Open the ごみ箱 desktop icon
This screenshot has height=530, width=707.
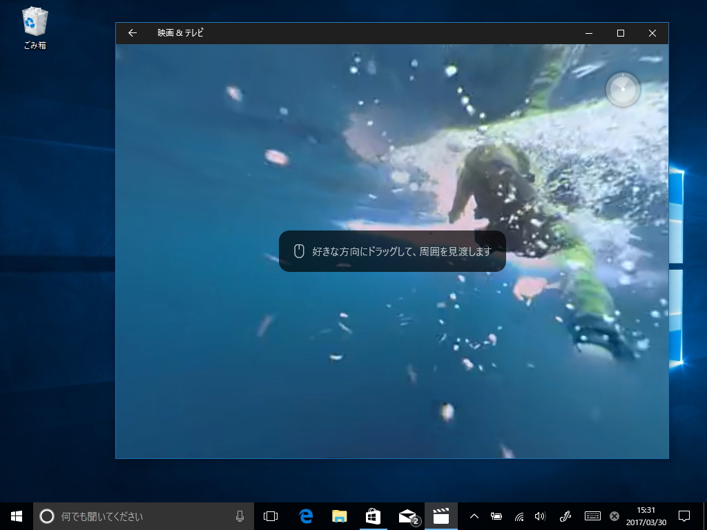(35, 28)
